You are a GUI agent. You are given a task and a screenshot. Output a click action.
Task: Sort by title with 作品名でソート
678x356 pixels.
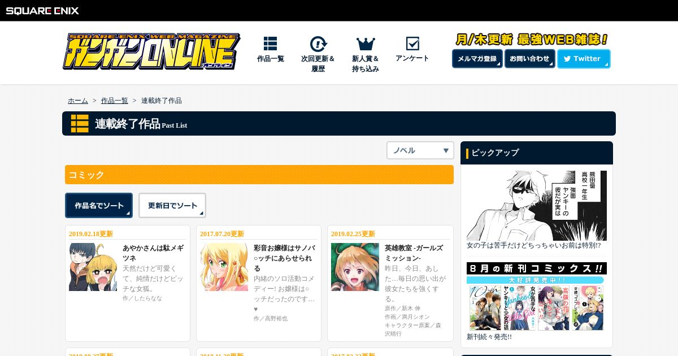pyautogui.click(x=99, y=206)
